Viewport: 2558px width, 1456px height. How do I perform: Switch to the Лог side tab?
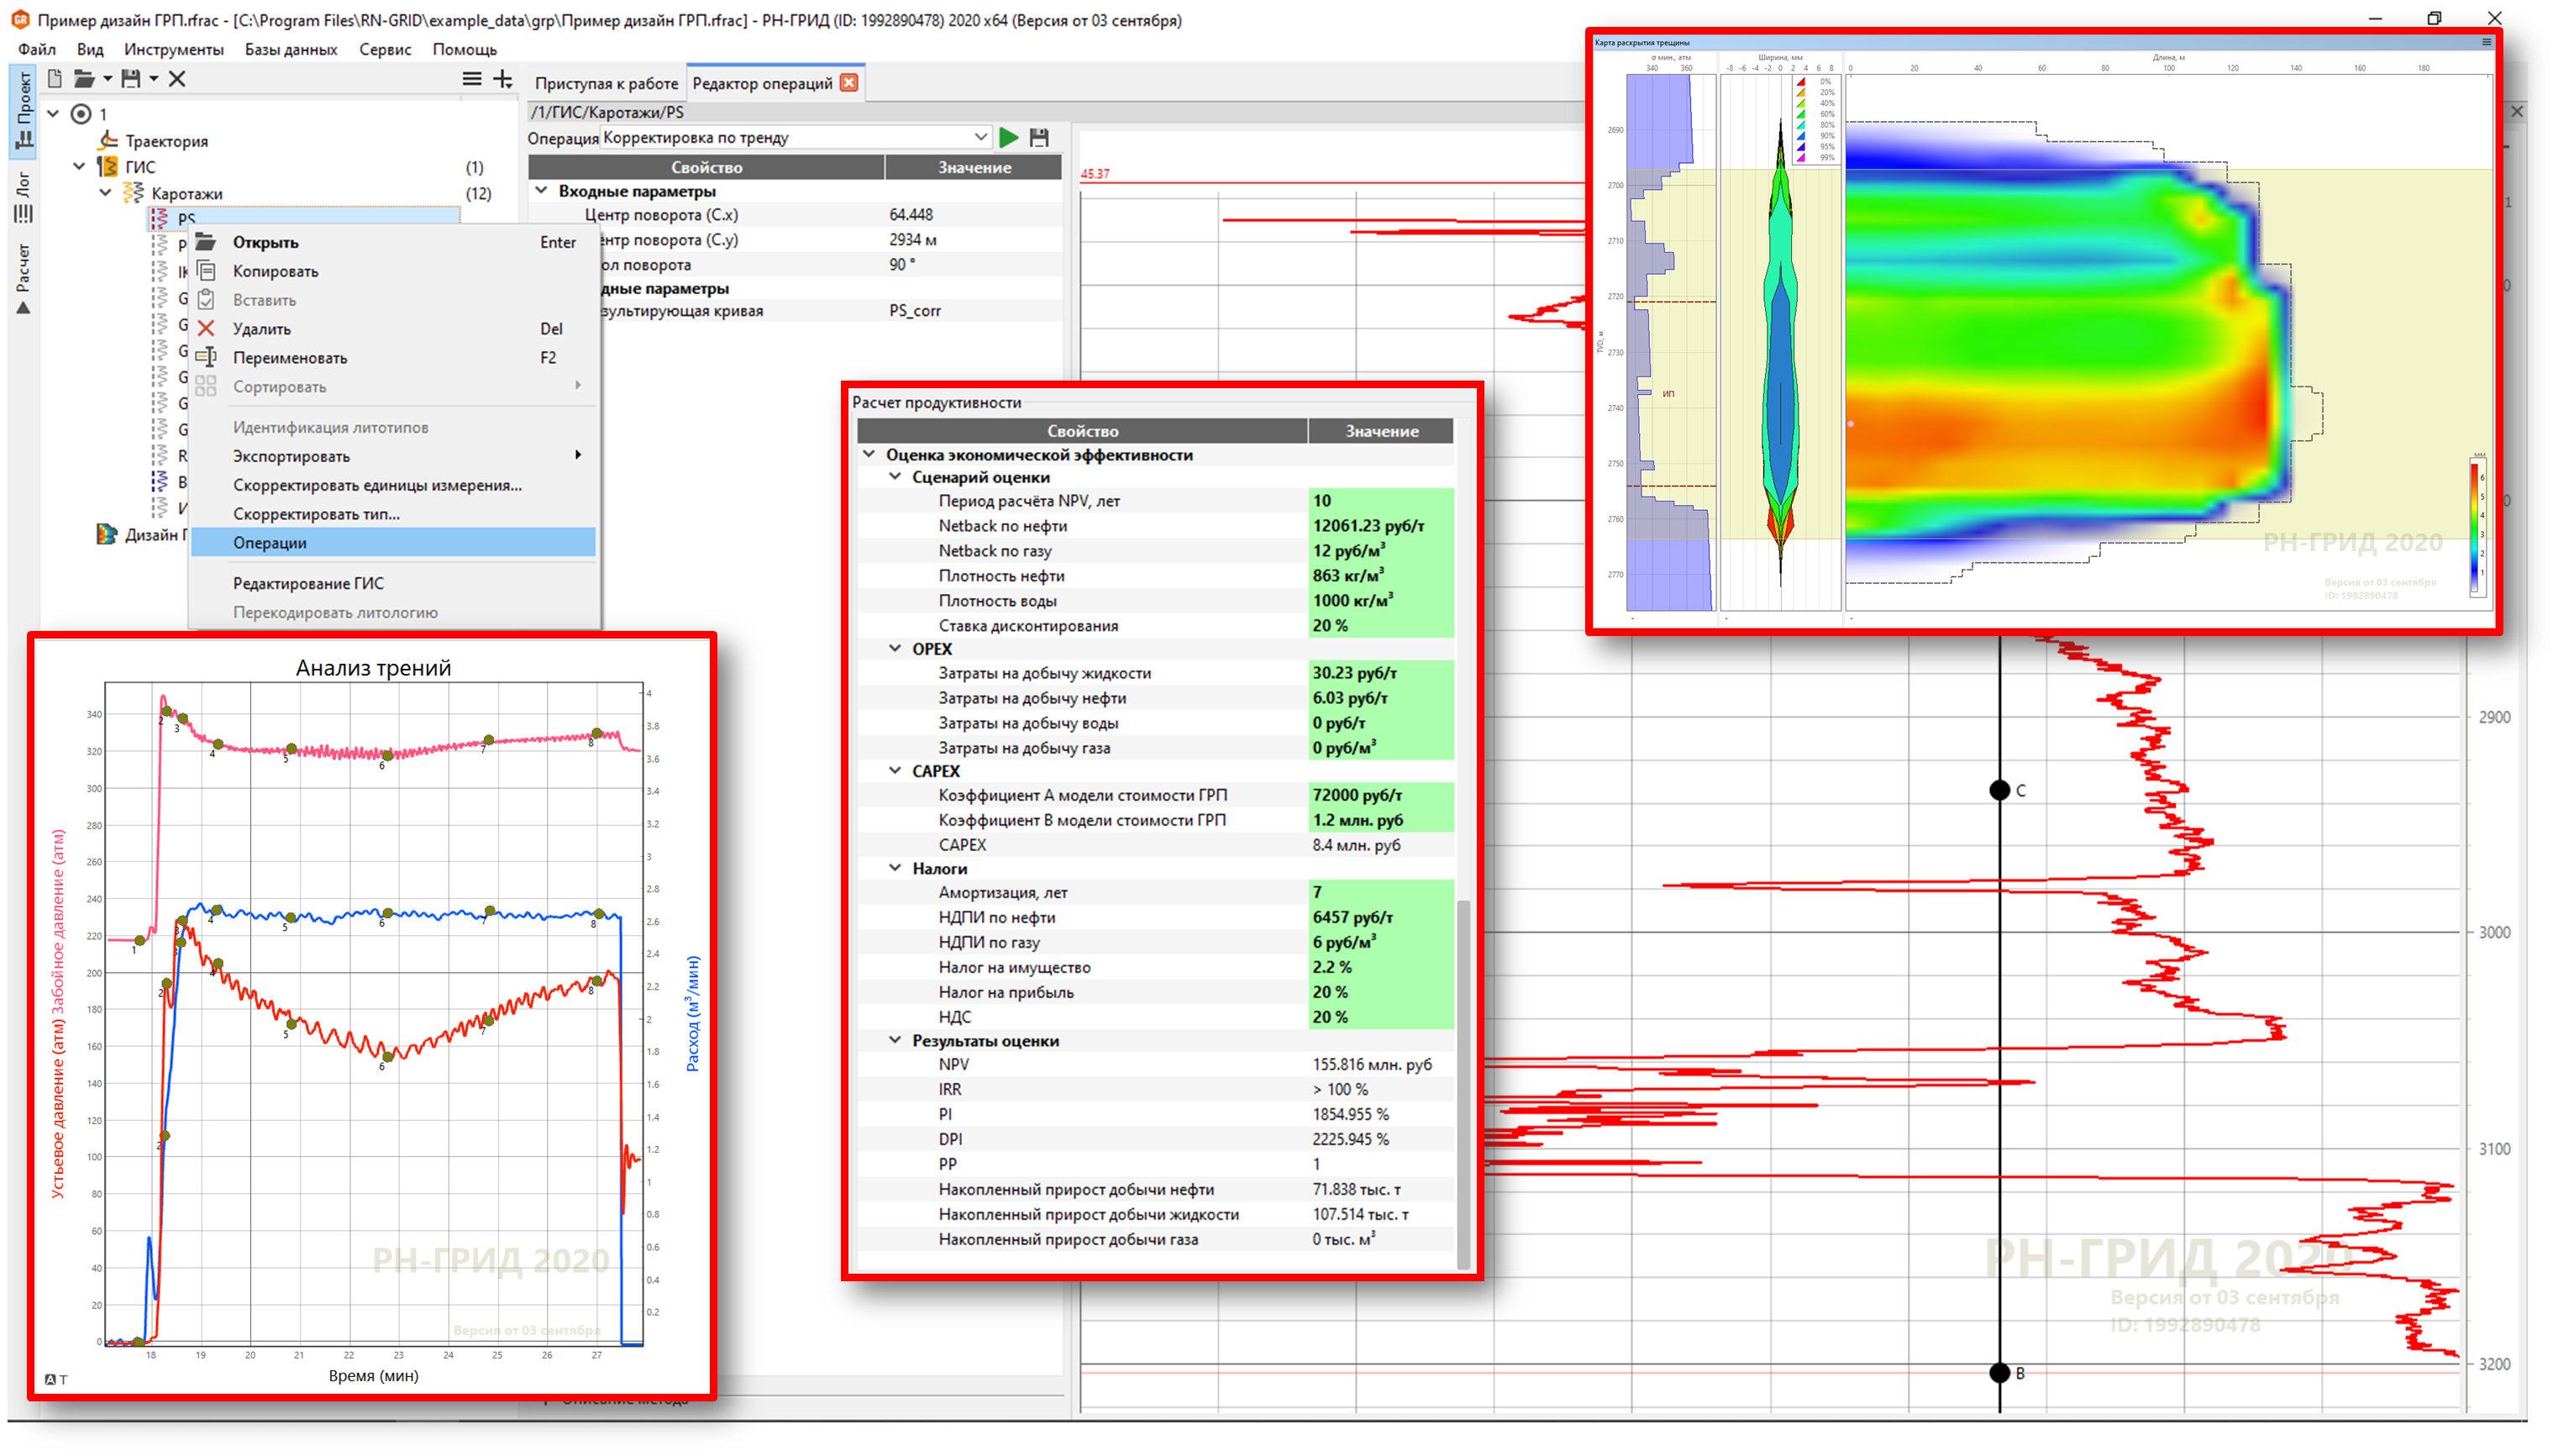pyautogui.click(x=23, y=197)
